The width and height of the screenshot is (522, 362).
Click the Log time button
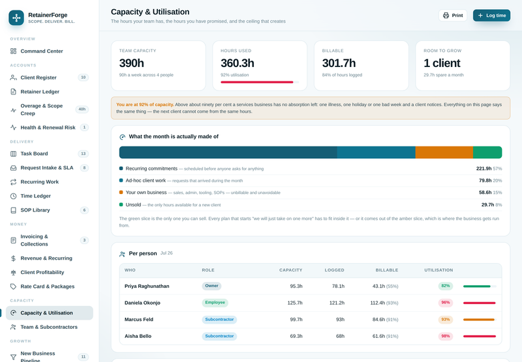[492, 16]
